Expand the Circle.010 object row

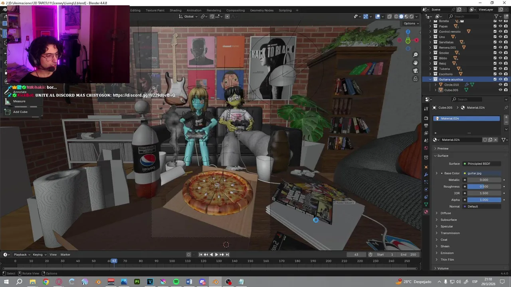pos(436,85)
